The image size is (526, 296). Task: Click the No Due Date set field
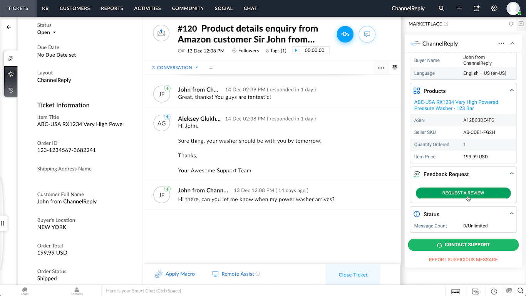pos(57,55)
